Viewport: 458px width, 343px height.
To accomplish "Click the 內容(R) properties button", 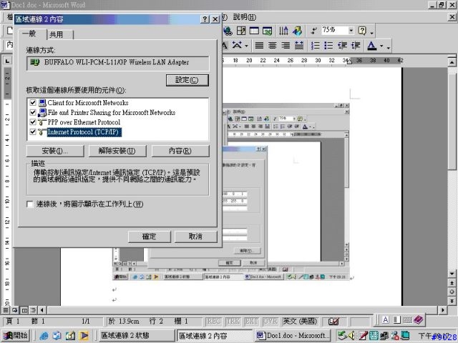I will click(x=180, y=151).
